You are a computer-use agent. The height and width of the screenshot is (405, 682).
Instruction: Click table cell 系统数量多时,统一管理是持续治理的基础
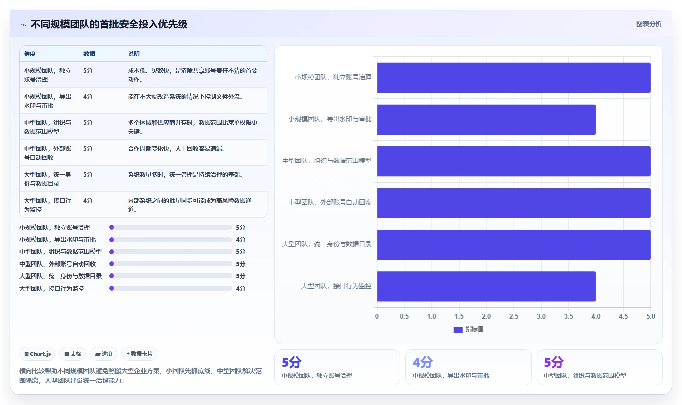[x=186, y=175]
